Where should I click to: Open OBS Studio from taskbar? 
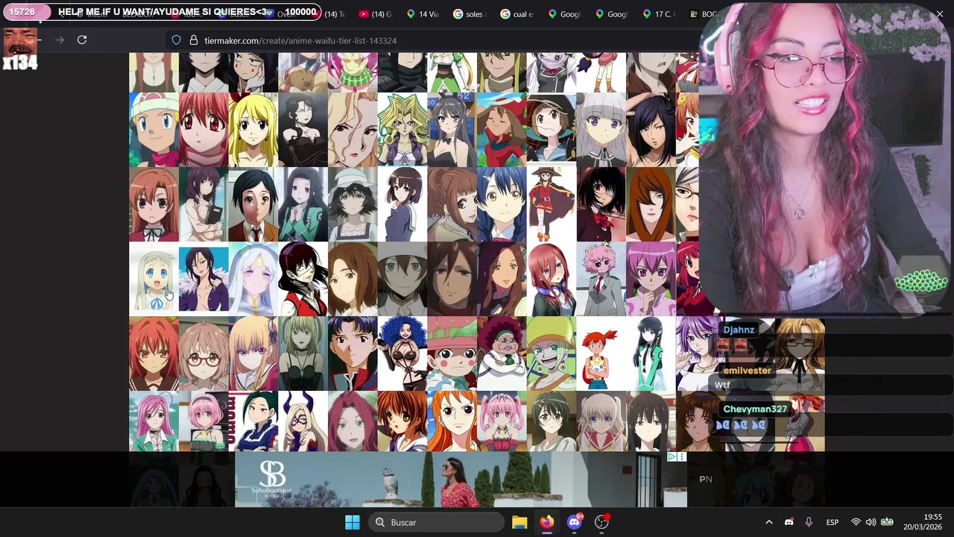(601, 522)
